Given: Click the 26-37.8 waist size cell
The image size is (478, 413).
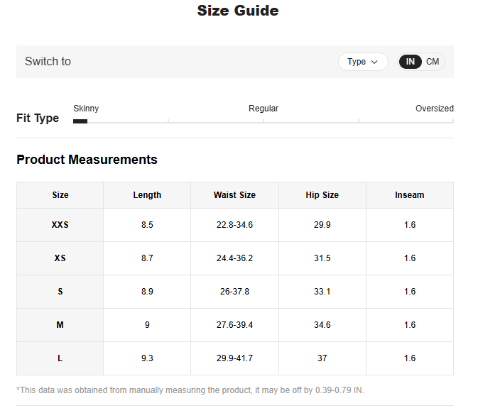Looking at the screenshot, I should [x=234, y=292].
